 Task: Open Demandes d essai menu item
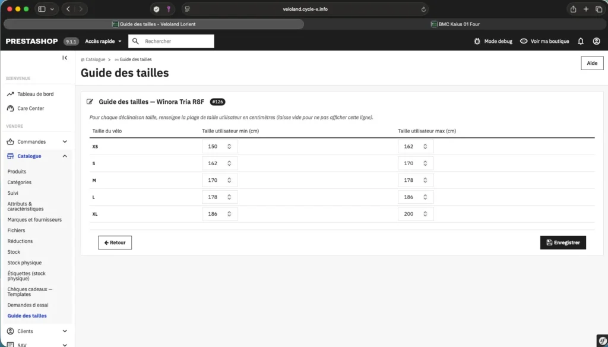(28, 305)
